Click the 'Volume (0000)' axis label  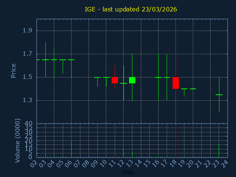point(17,140)
